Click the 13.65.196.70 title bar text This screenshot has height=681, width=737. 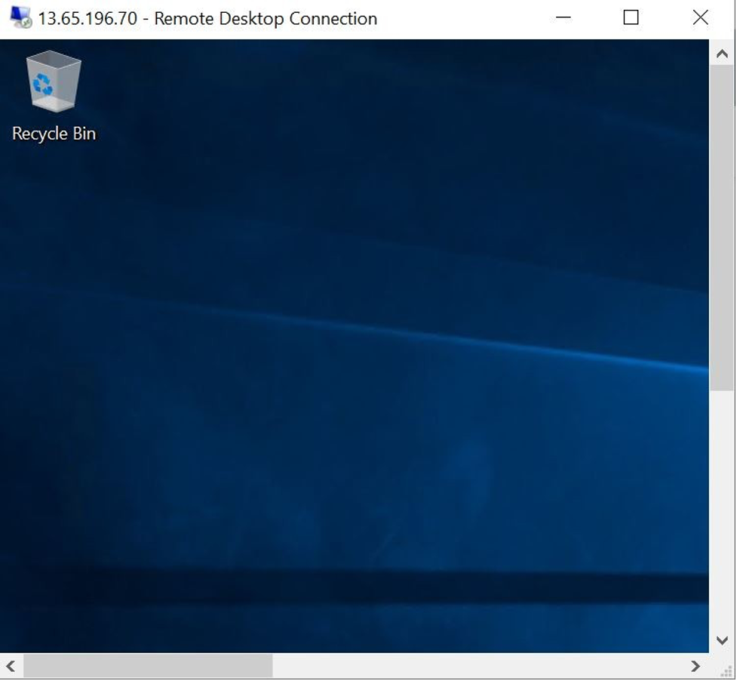88,18
